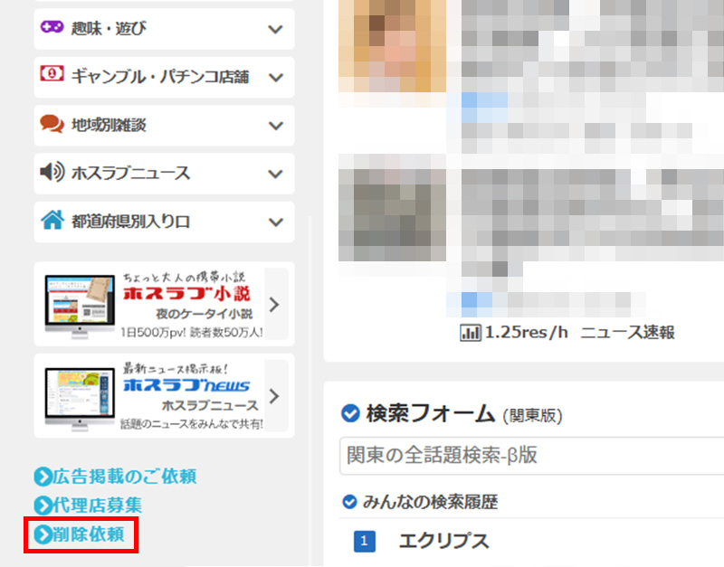Click the speaker icon beside ホスラブニュース
The height and width of the screenshot is (567, 724).
click(52, 172)
